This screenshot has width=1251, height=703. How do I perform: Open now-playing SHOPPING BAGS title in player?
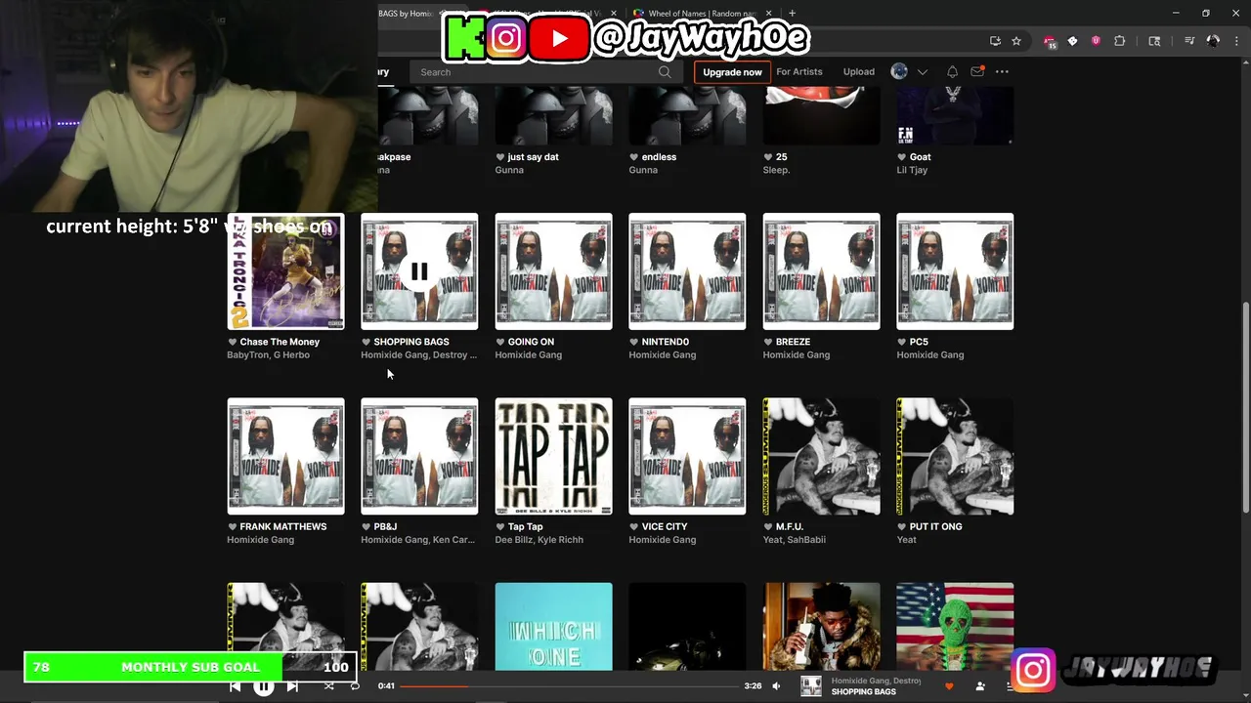pos(864,692)
